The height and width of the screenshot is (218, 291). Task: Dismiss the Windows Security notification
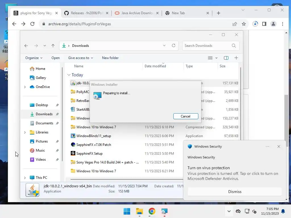(234, 192)
